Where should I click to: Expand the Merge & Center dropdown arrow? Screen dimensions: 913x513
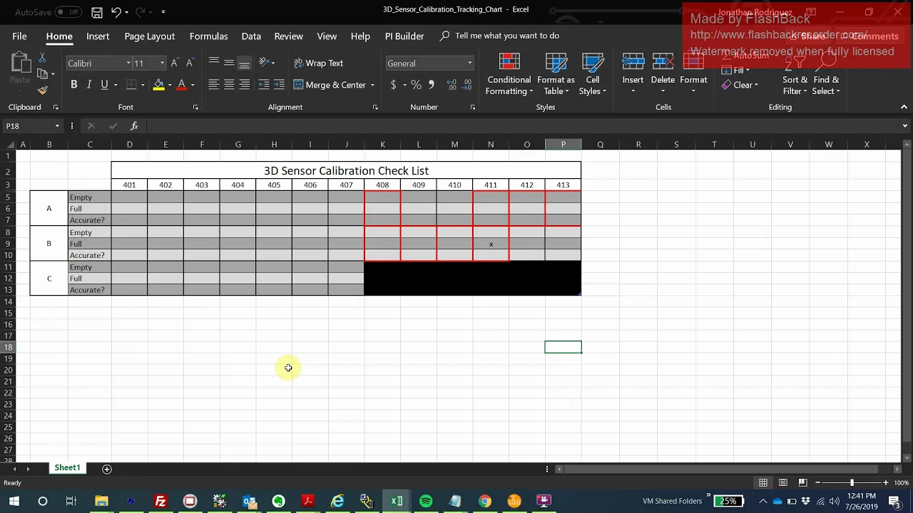point(372,85)
